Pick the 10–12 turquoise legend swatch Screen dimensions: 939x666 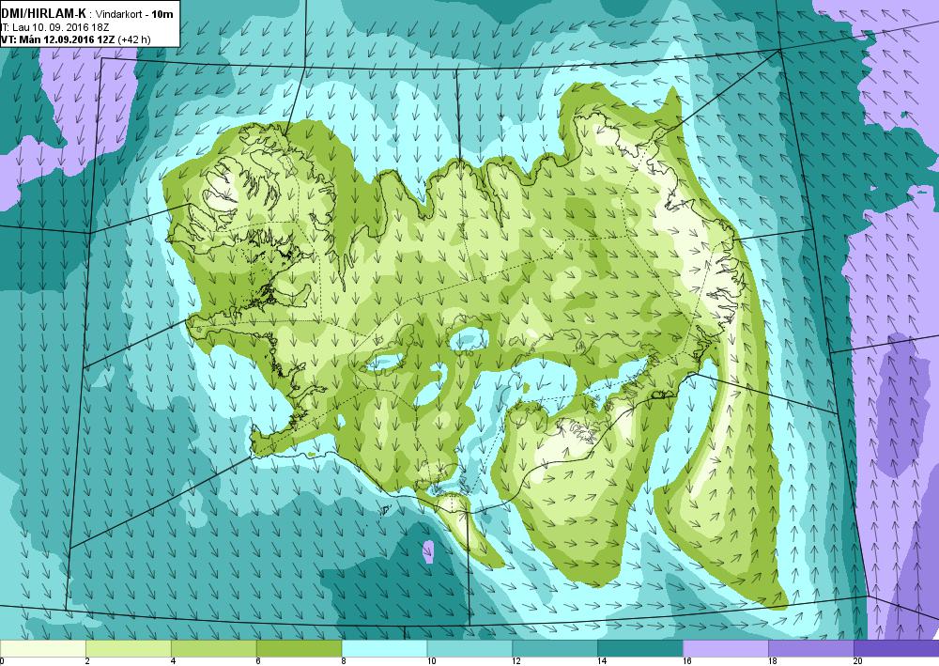(x=469, y=649)
